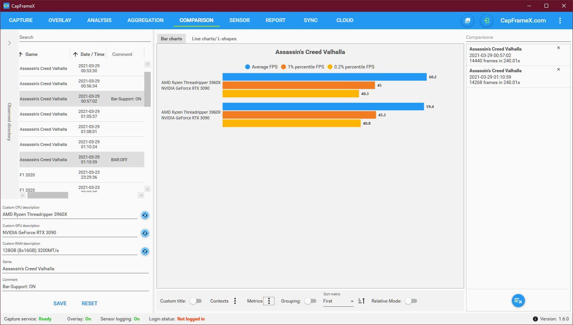The image size is (573, 325).
Task: Remove the 00:57:02 comparison entry
Action: [x=559, y=48]
